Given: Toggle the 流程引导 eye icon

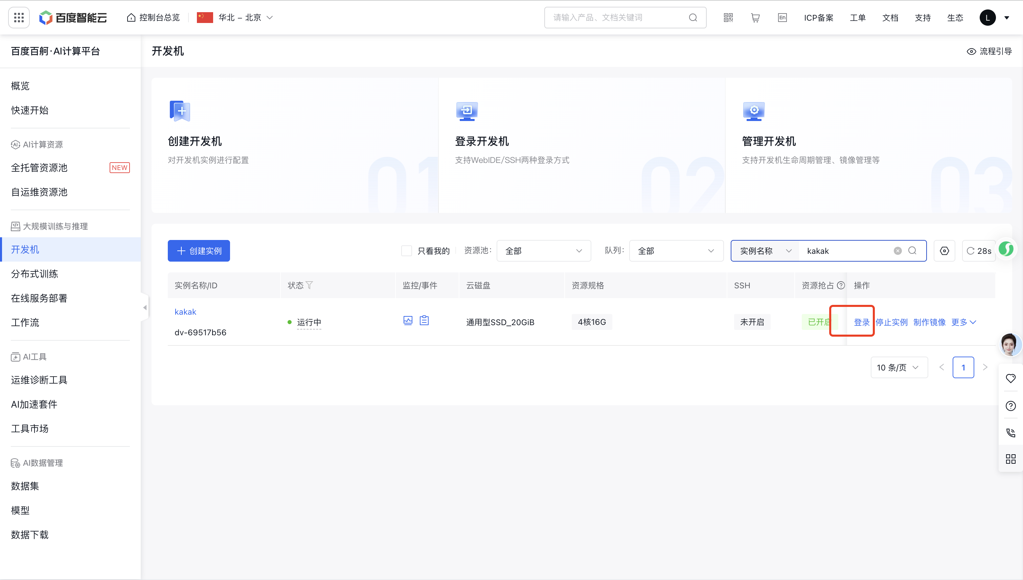Looking at the screenshot, I should 971,51.
